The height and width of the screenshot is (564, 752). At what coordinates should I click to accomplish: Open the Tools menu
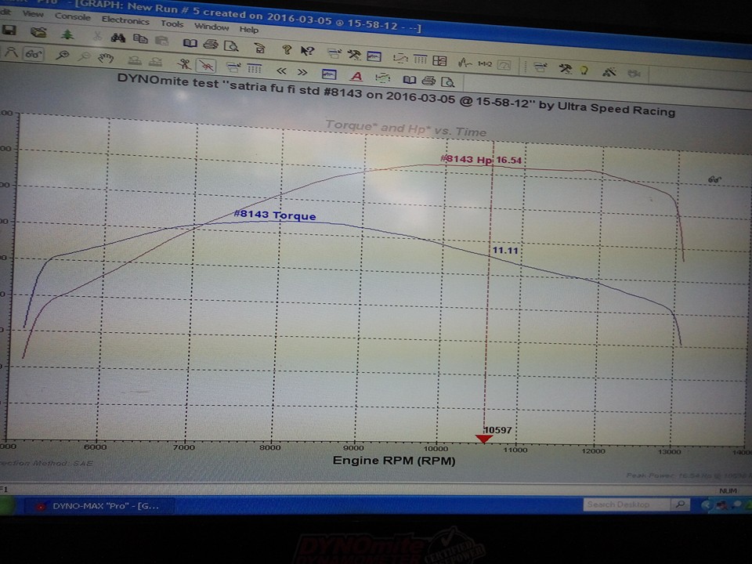coord(172,23)
